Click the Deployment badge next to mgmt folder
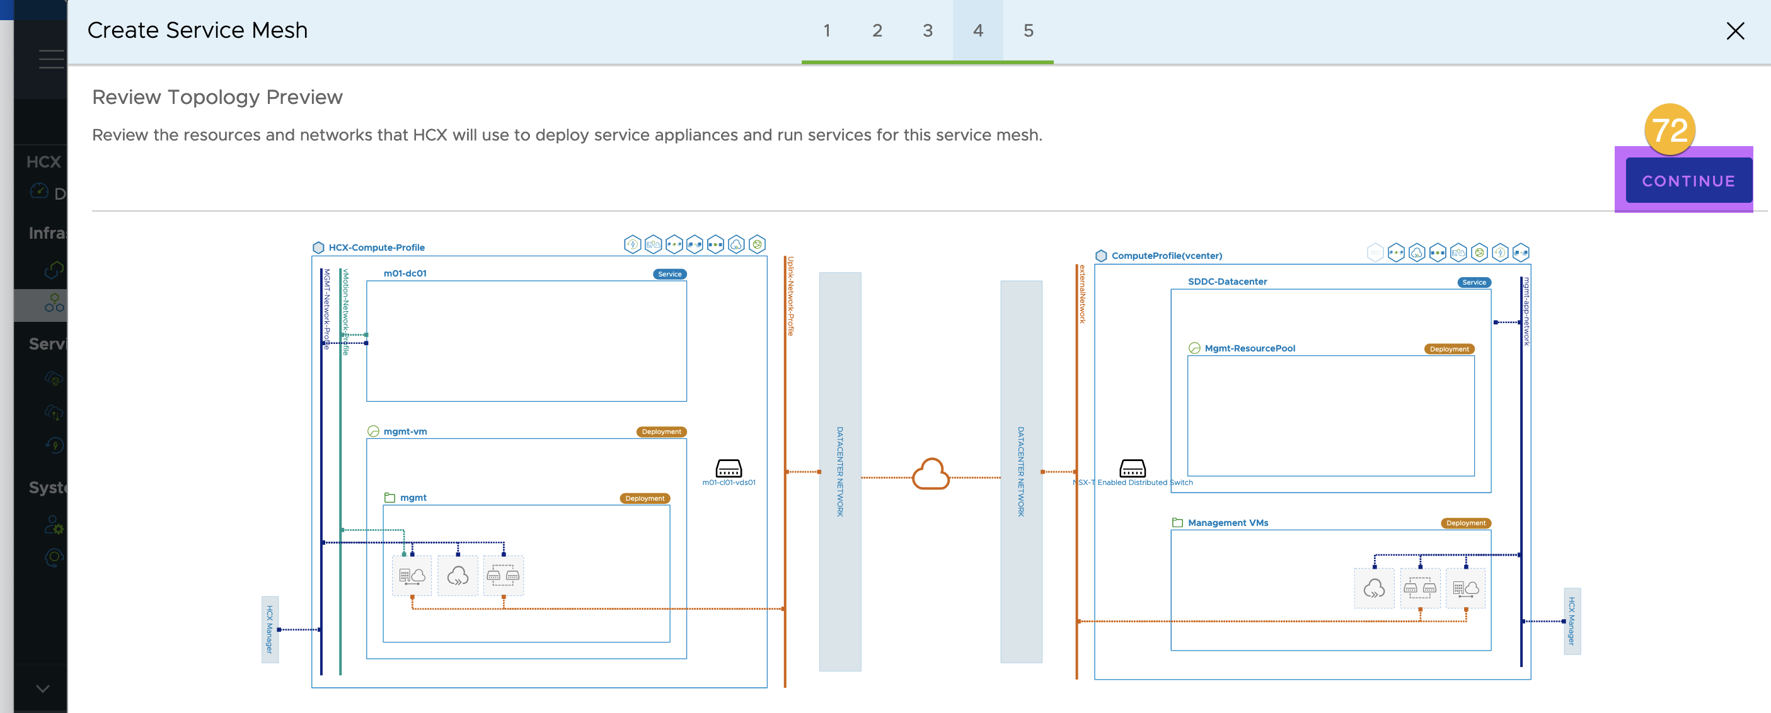Image resolution: width=1771 pixels, height=713 pixels. coord(645,499)
